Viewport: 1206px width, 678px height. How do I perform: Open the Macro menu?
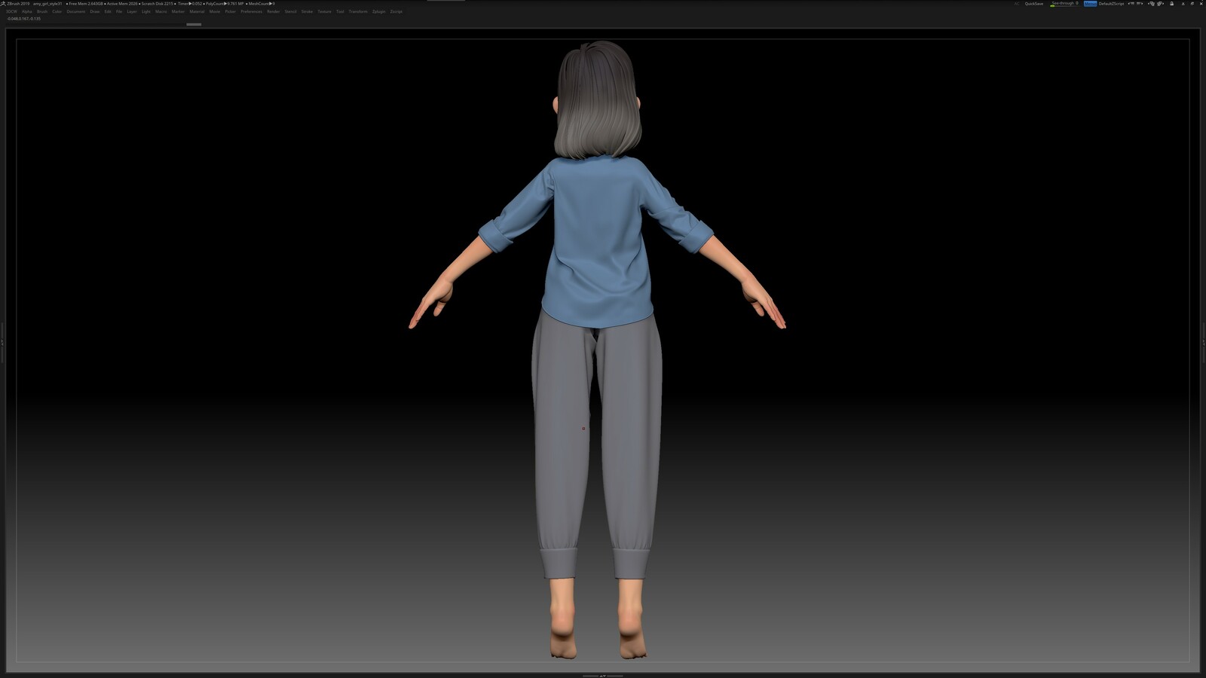161,11
